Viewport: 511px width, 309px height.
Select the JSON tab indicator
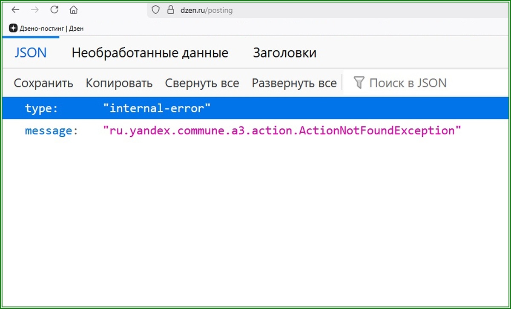(30, 52)
